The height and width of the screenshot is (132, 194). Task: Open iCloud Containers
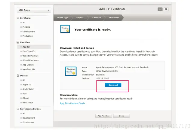point(31,60)
